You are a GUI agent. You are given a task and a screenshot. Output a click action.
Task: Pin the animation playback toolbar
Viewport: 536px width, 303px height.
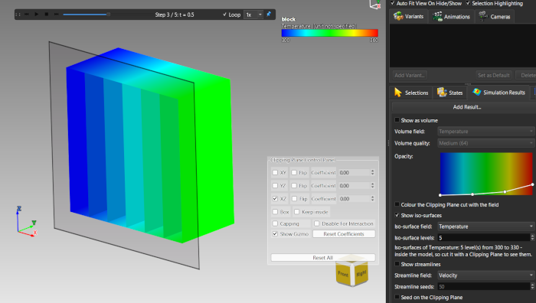(x=269, y=15)
